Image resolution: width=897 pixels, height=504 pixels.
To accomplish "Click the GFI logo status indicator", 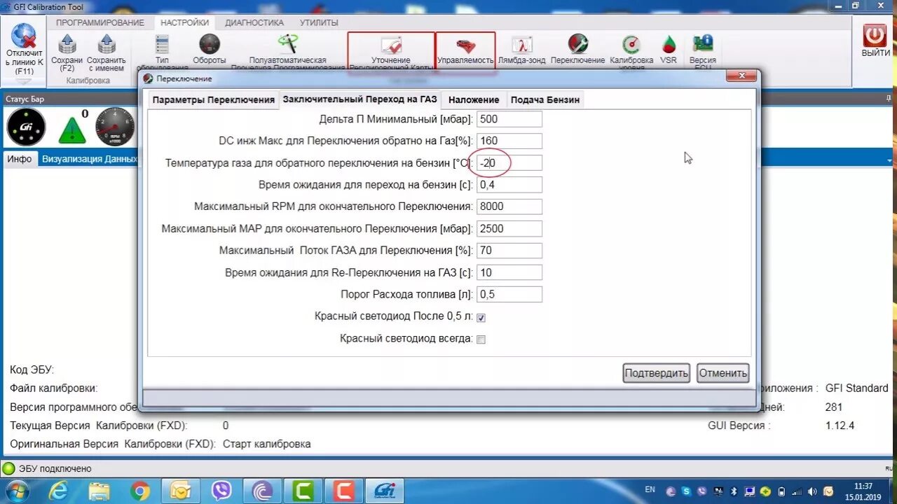I will [x=26, y=127].
